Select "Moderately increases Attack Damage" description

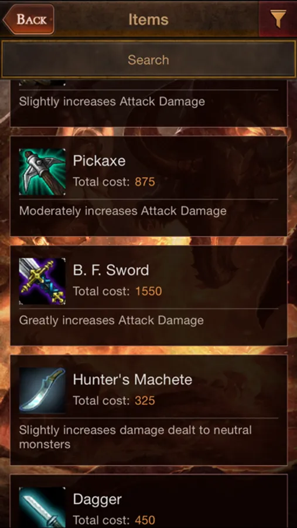tap(123, 211)
